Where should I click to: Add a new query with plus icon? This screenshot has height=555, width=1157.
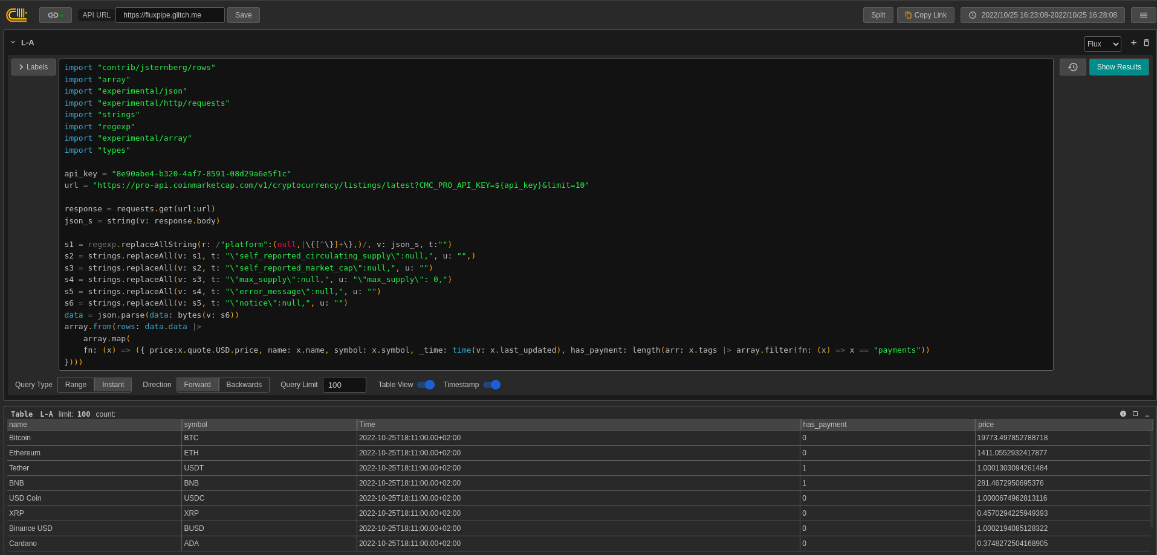click(1133, 43)
